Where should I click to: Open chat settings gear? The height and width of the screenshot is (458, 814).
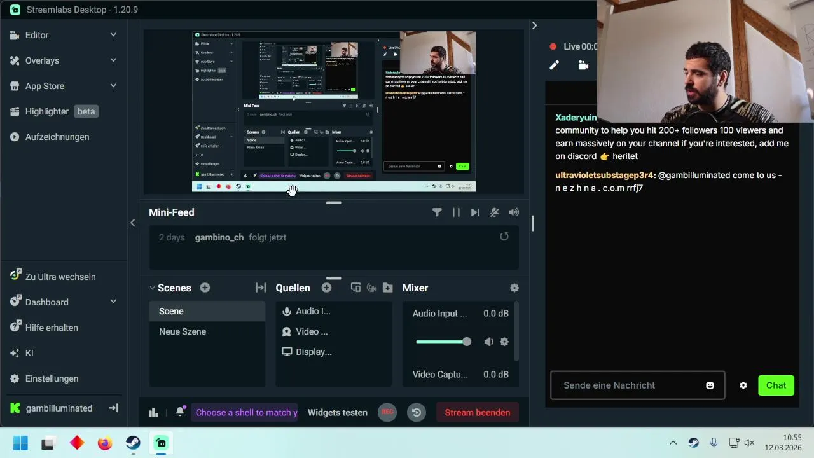click(x=743, y=385)
